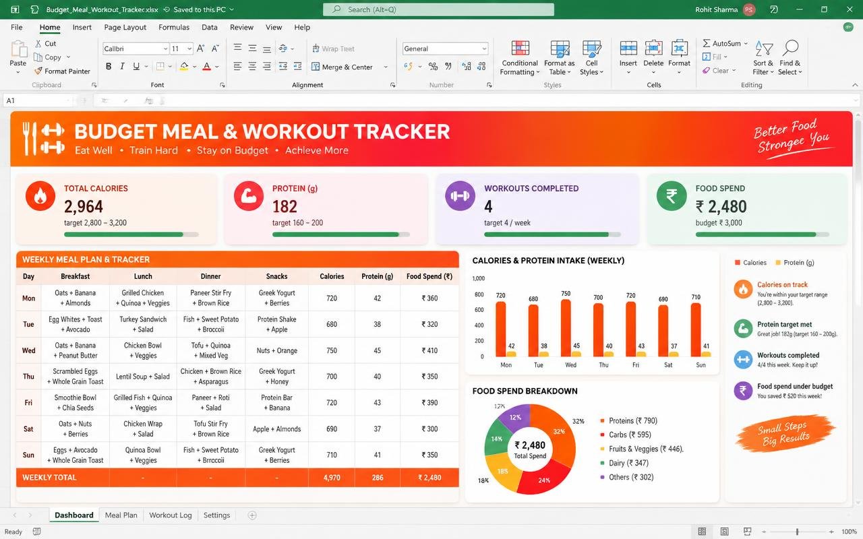Switch to the Page Layout ribbon tab

tap(125, 28)
